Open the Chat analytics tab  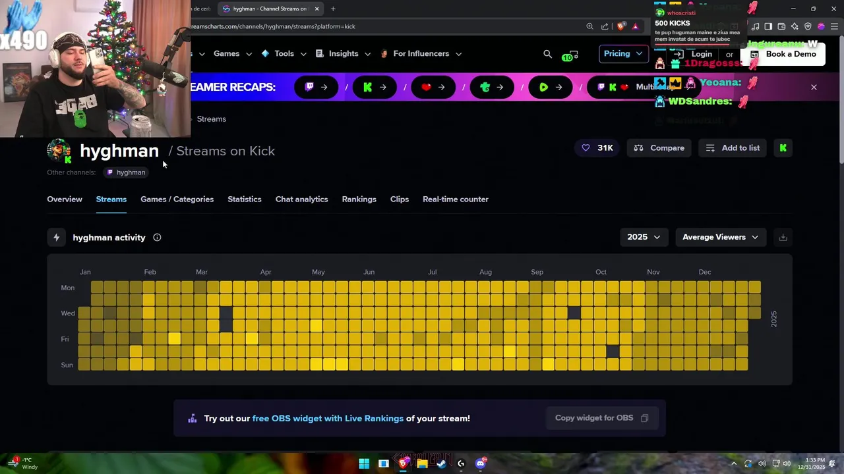pyautogui.click(x=301, y=199)
